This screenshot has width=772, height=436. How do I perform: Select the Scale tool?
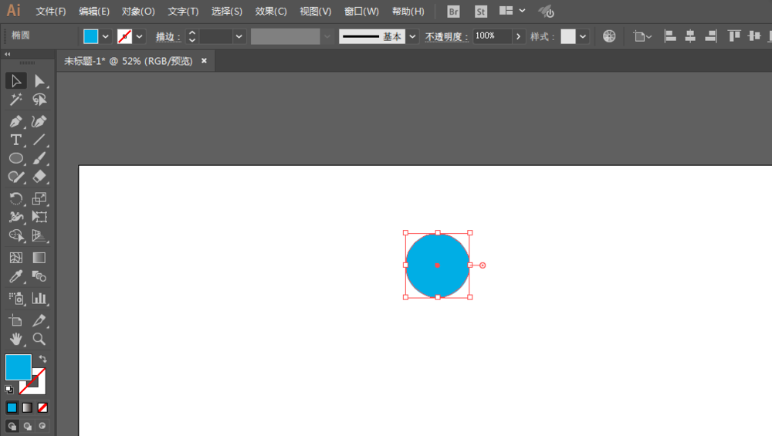(39, 198)
